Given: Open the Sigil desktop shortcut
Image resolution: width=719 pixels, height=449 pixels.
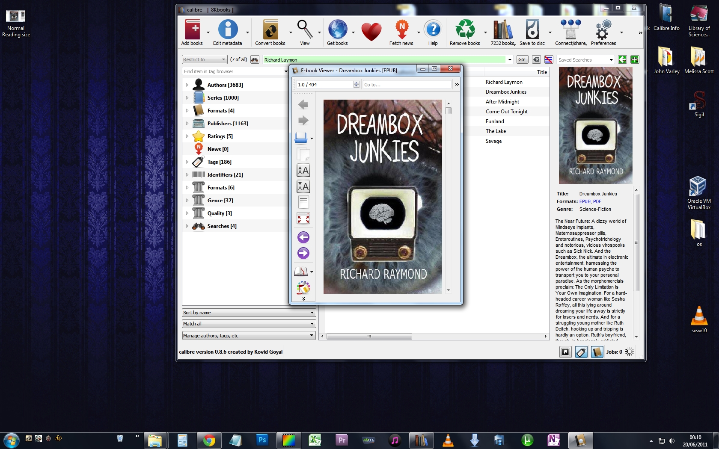Looking at the screenshot, I should tap(699, 104).
